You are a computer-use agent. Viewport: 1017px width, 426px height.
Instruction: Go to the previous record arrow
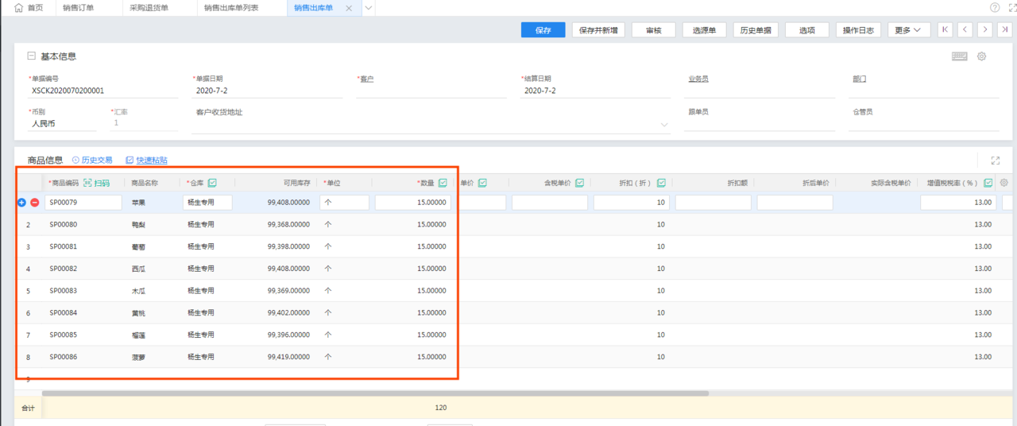pos(965,30)
